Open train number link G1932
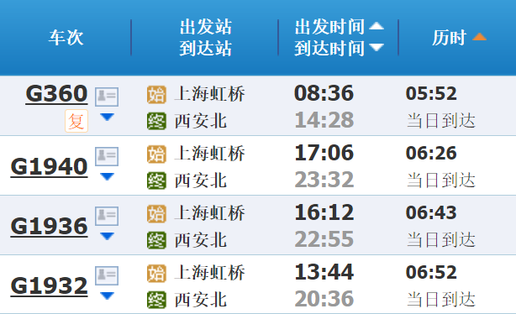516x314 pixels. [x=49, y=285]
